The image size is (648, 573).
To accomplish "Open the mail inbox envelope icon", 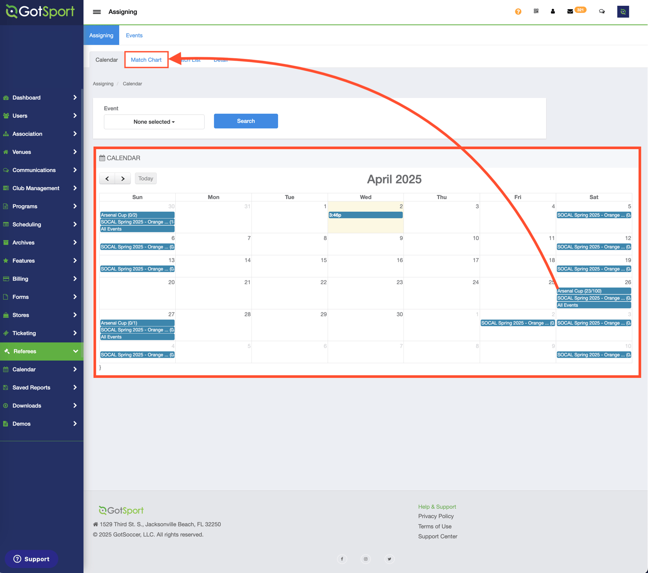I will coord(570,12).
